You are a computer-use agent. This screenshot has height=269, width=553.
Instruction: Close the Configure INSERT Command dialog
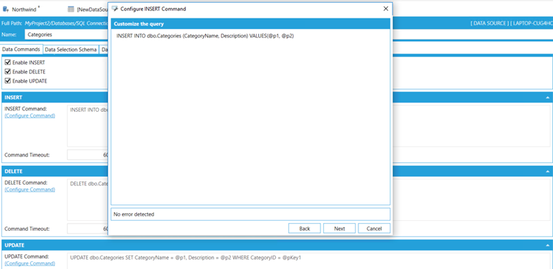[386, 8]
